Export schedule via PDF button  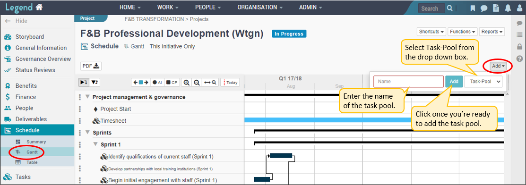(x=91, y=66)
